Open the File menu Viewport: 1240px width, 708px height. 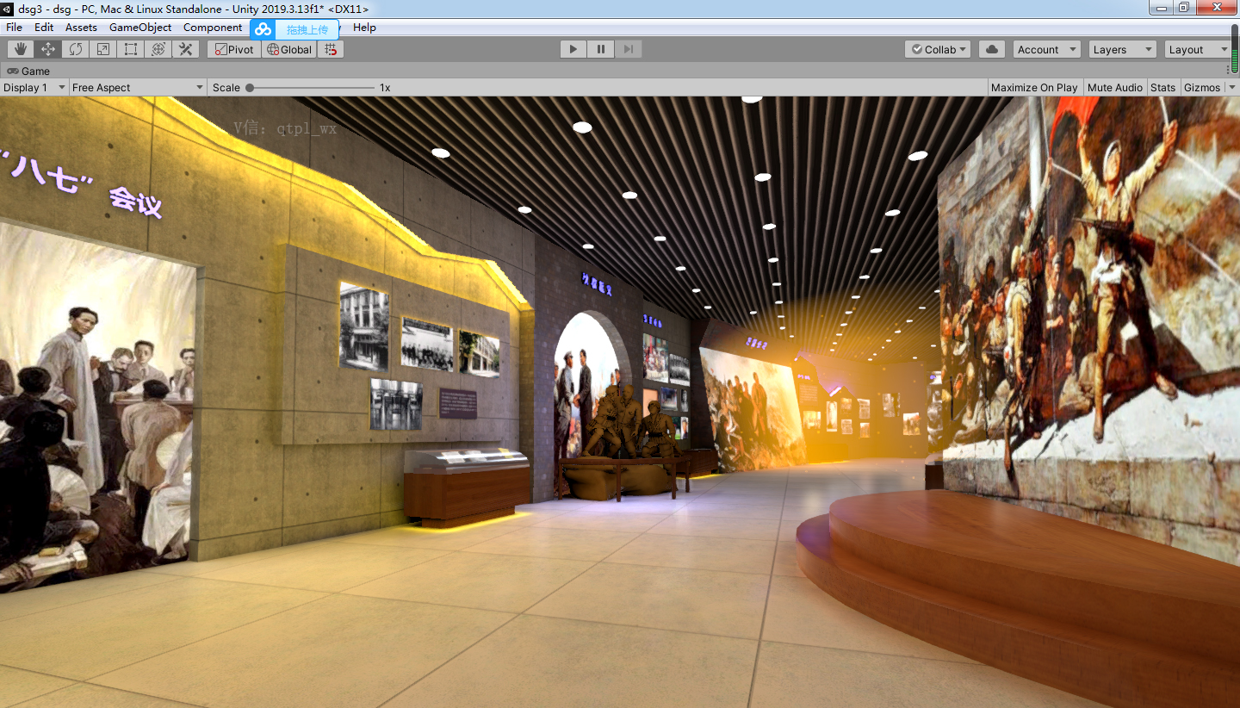[14, 28]
